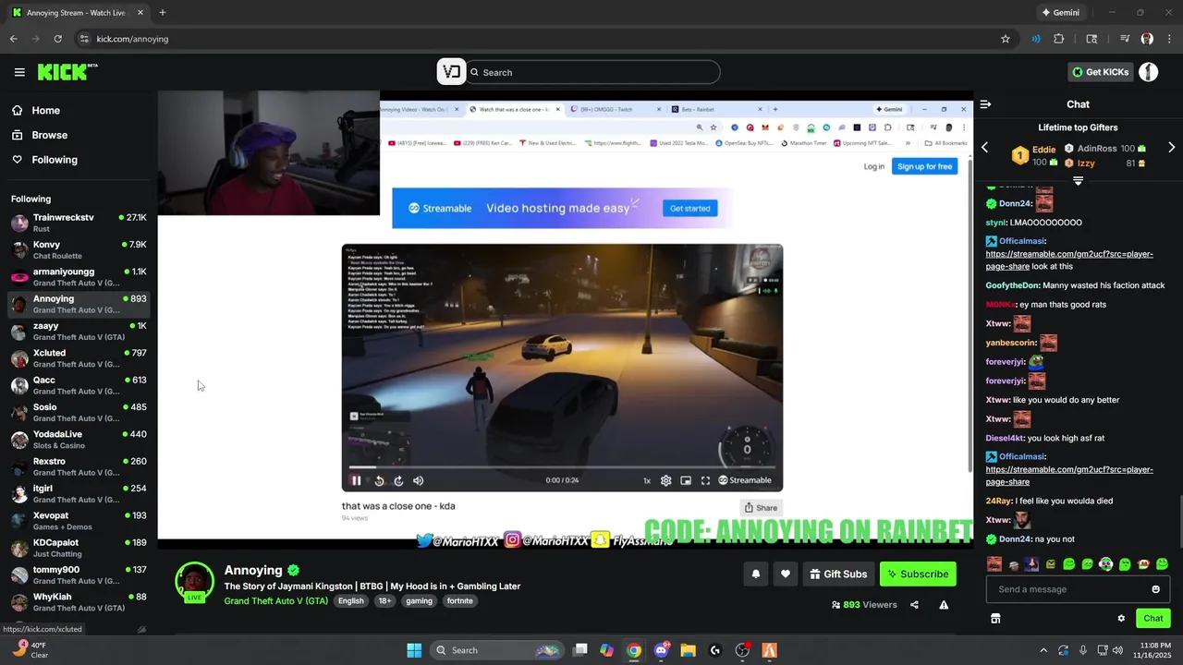Open Xcluted channel in the Following list
1183x665 pixels.
pyautogui.click(x=79, y=358)
